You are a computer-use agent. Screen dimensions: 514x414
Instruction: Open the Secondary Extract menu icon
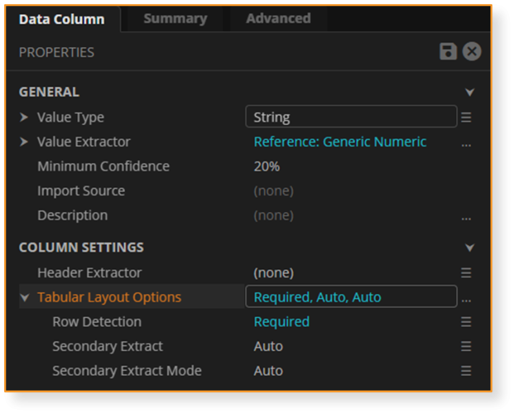coord(466,346)
